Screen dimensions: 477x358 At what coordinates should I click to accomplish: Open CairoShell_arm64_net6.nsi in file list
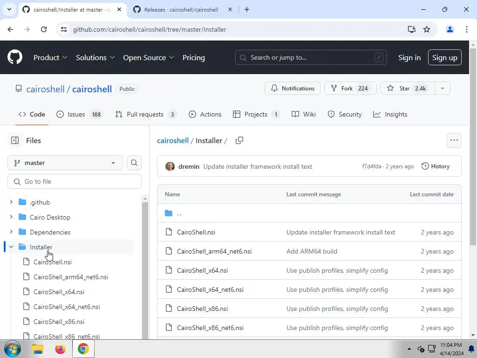click(214, 251)
